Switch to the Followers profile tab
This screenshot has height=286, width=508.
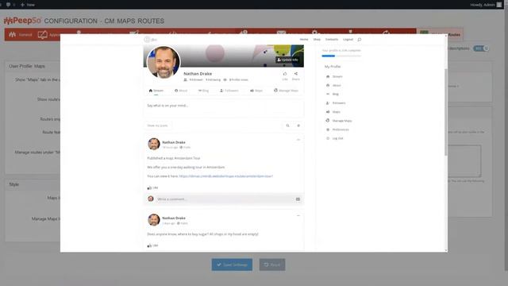point(229,91)
